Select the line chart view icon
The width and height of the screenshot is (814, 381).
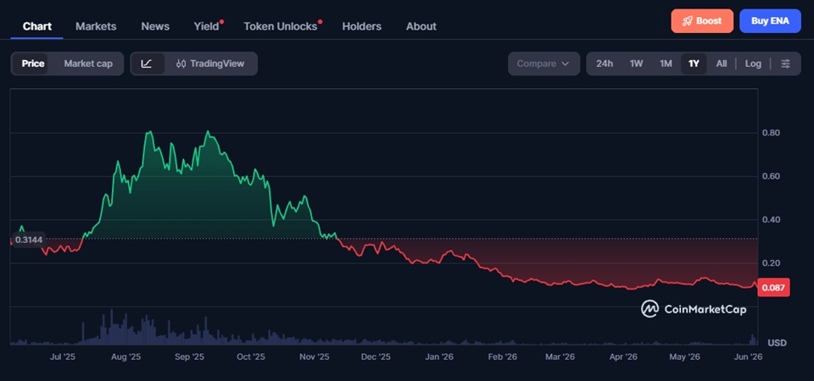(x=147, y=63)
